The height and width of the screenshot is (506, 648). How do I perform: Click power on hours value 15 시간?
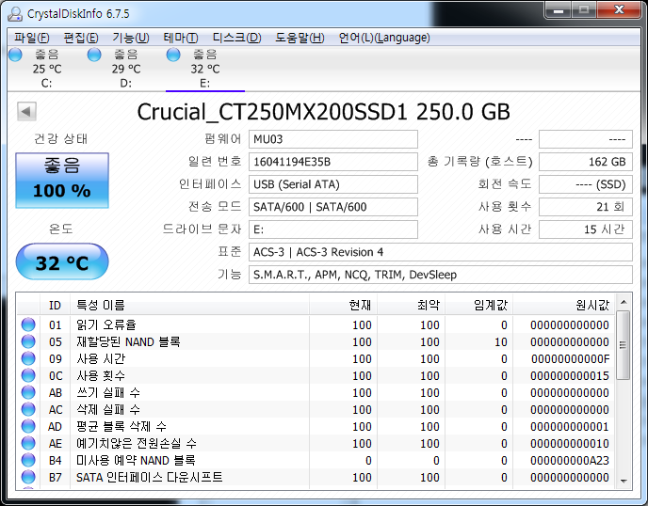[x=586, y=229]
